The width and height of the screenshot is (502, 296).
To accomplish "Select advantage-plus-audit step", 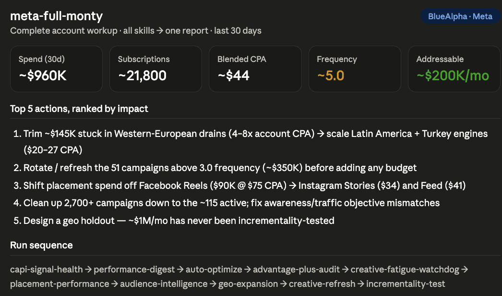I will click(x=296, y=270).
